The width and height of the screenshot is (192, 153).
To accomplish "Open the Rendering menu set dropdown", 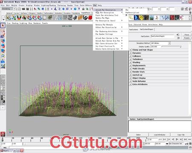I will [x=9, y=9].
